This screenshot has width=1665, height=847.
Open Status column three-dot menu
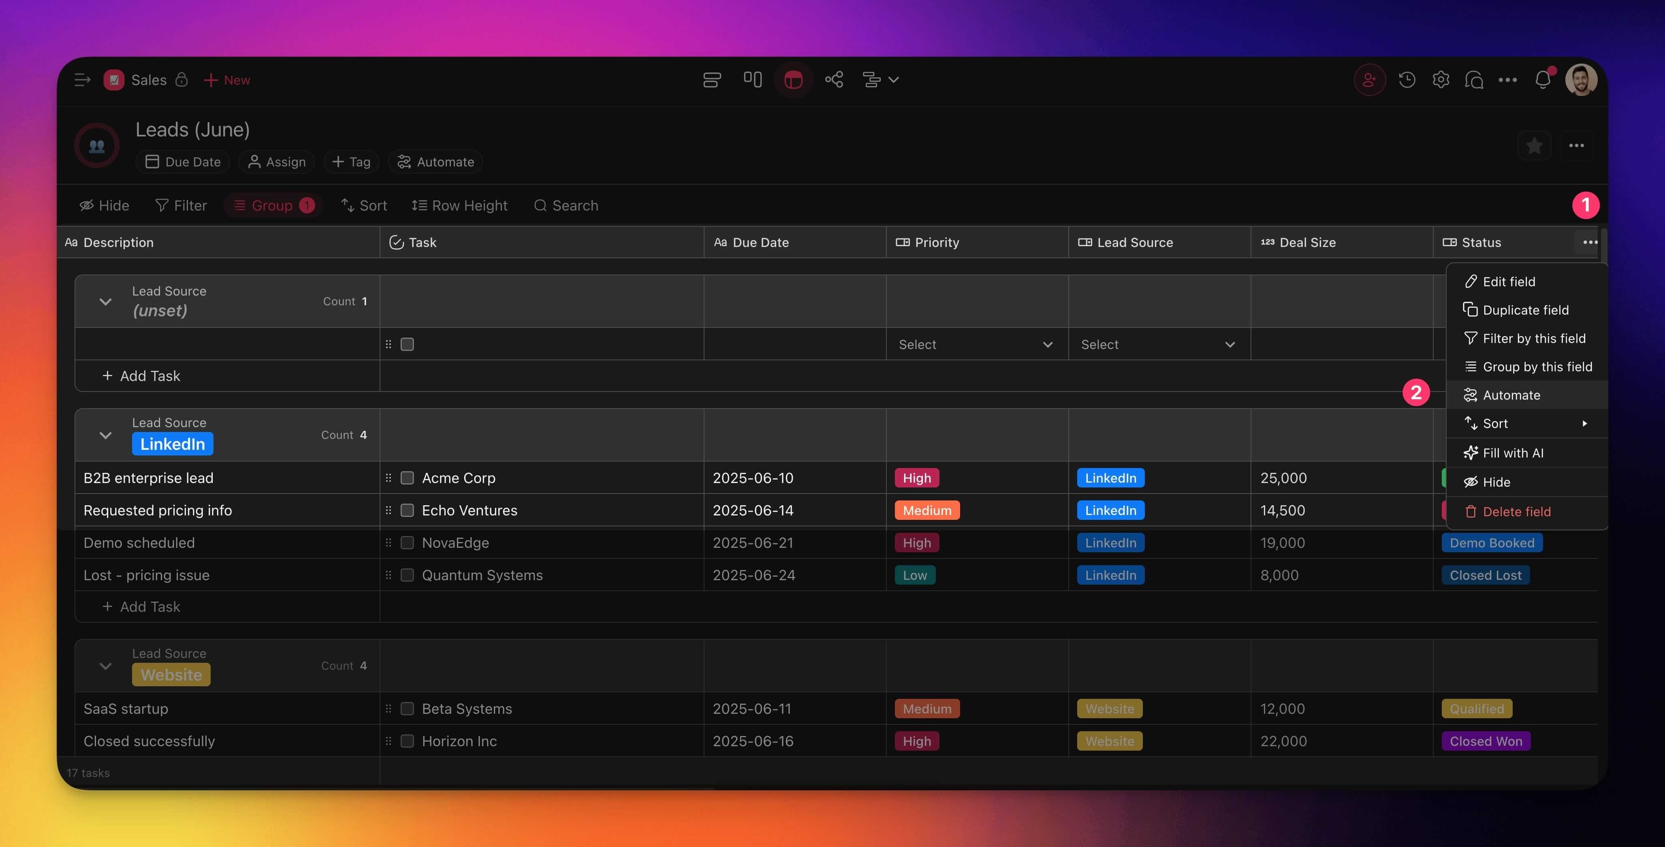tap(1590, 242)
